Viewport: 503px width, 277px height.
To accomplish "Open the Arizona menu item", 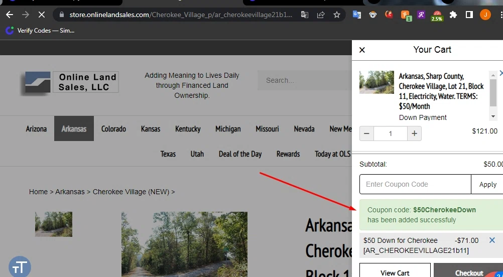I will pos(36,129).
